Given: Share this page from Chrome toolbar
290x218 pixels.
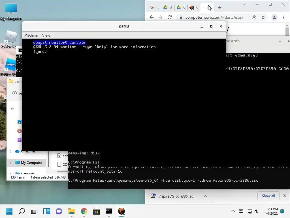Looking at the screenshot, I should pos(254,17).
